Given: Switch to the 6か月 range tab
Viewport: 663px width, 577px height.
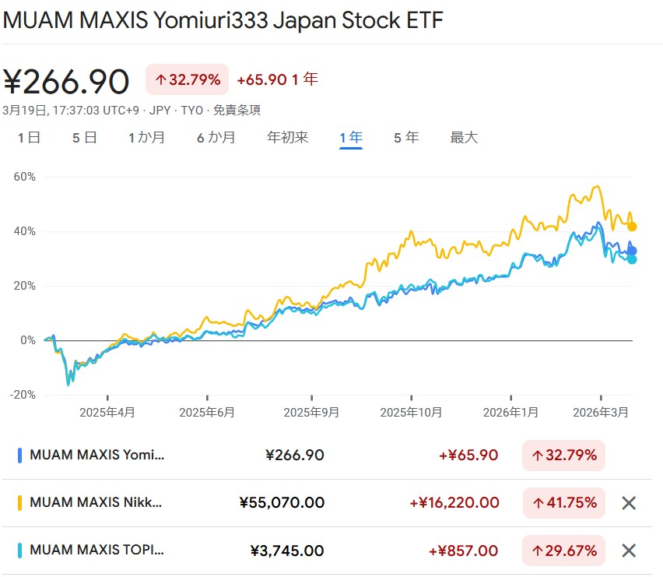Looking at the screenshot, I should pyautogui.click(x=216, y=138).
